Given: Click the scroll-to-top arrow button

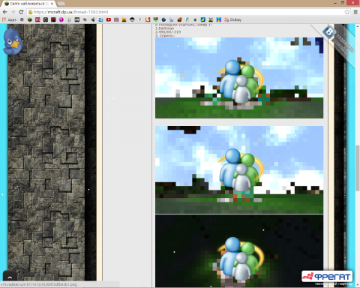Looking at the screenshot, I should pos(10,277).
